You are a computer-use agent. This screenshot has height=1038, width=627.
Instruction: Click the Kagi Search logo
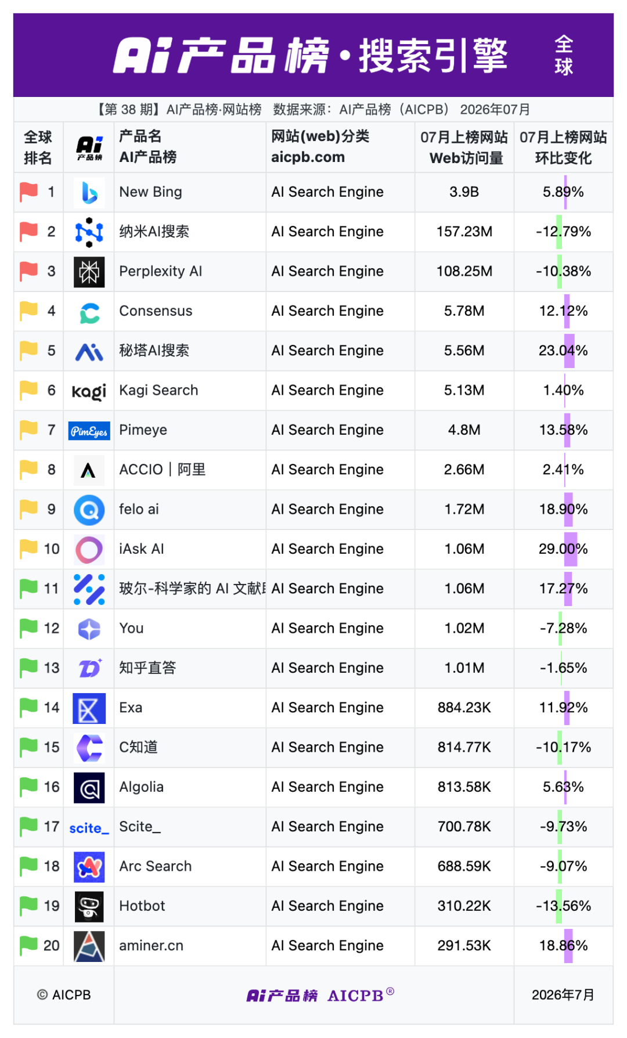coord(89,392)
